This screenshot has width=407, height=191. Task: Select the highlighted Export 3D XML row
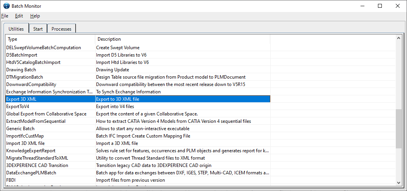(x=138, y=99)
